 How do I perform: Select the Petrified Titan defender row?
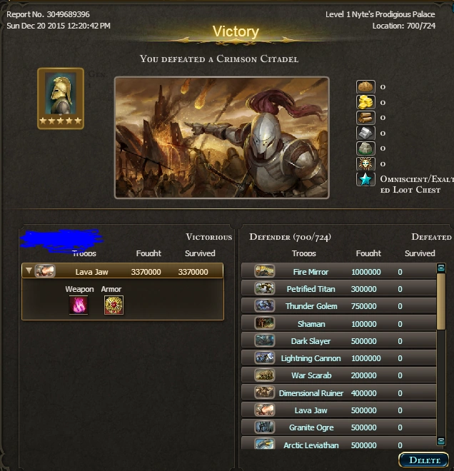(338, 289)
